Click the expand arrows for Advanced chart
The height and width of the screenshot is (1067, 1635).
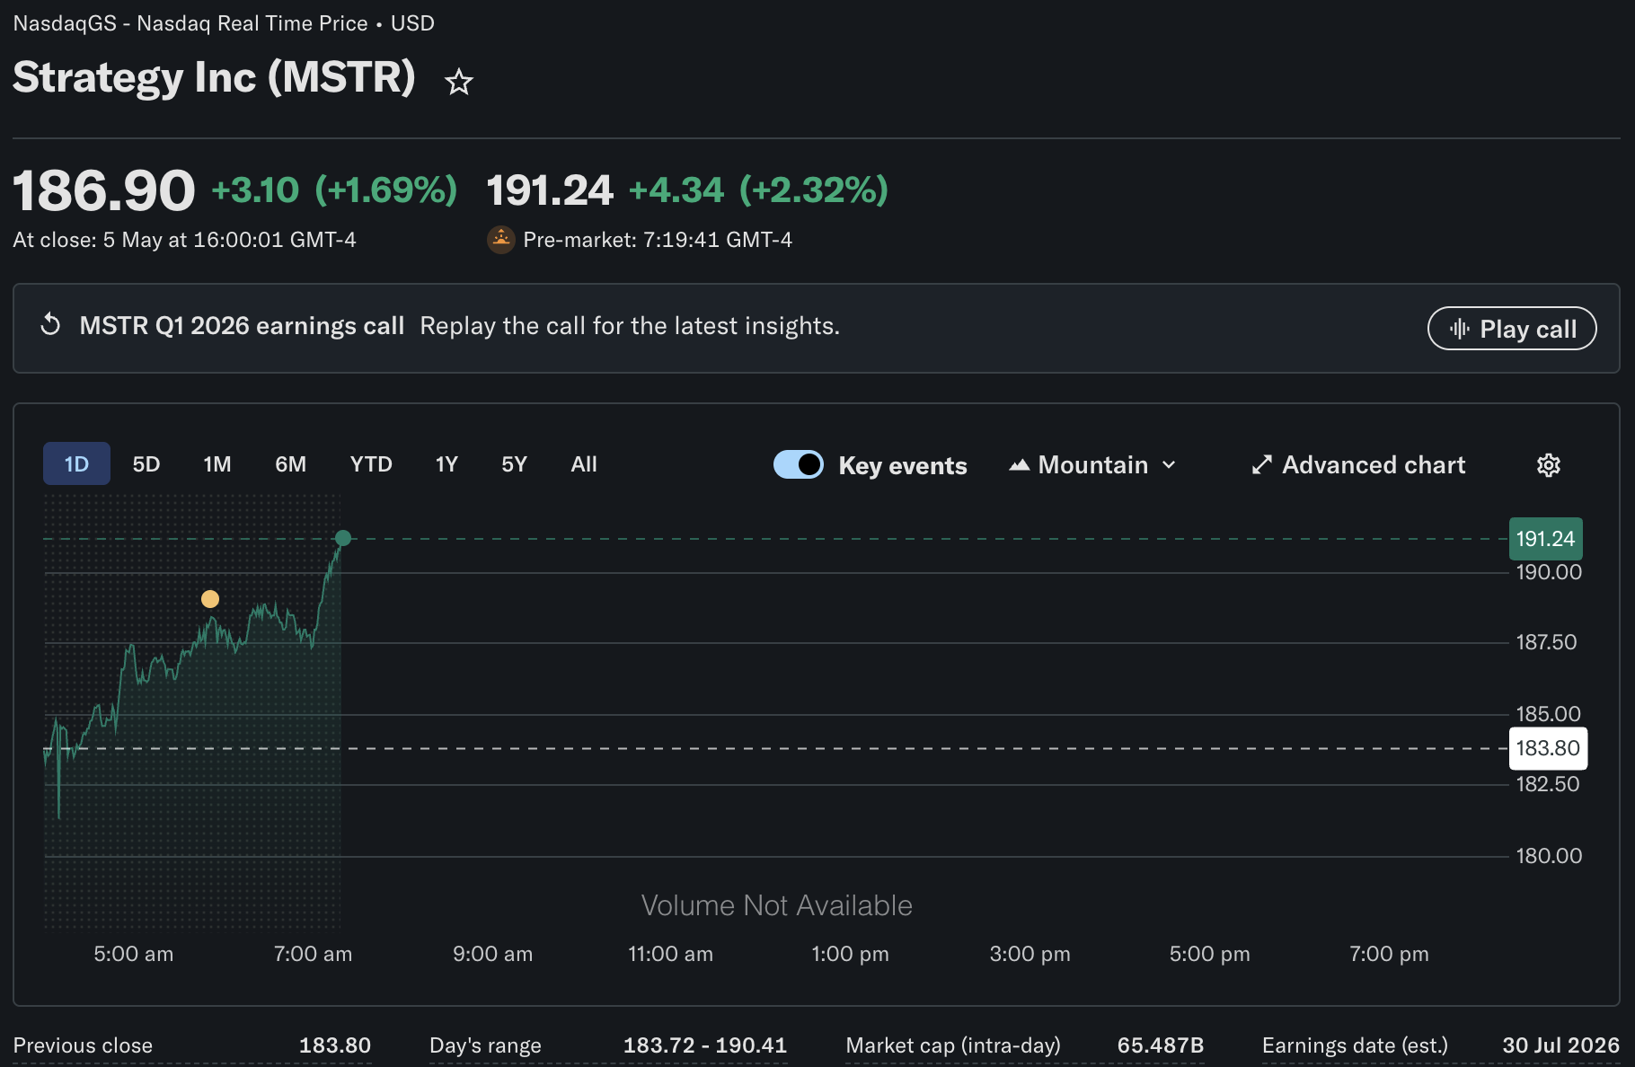(1262, 465)
